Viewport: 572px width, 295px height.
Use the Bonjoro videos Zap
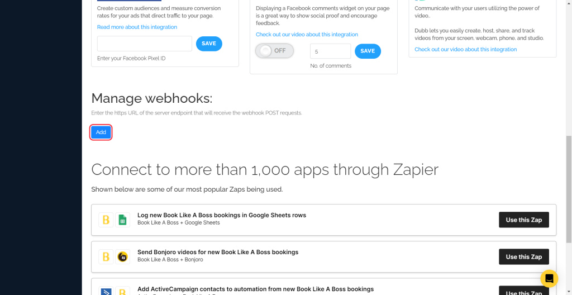(x=523, y=257)
